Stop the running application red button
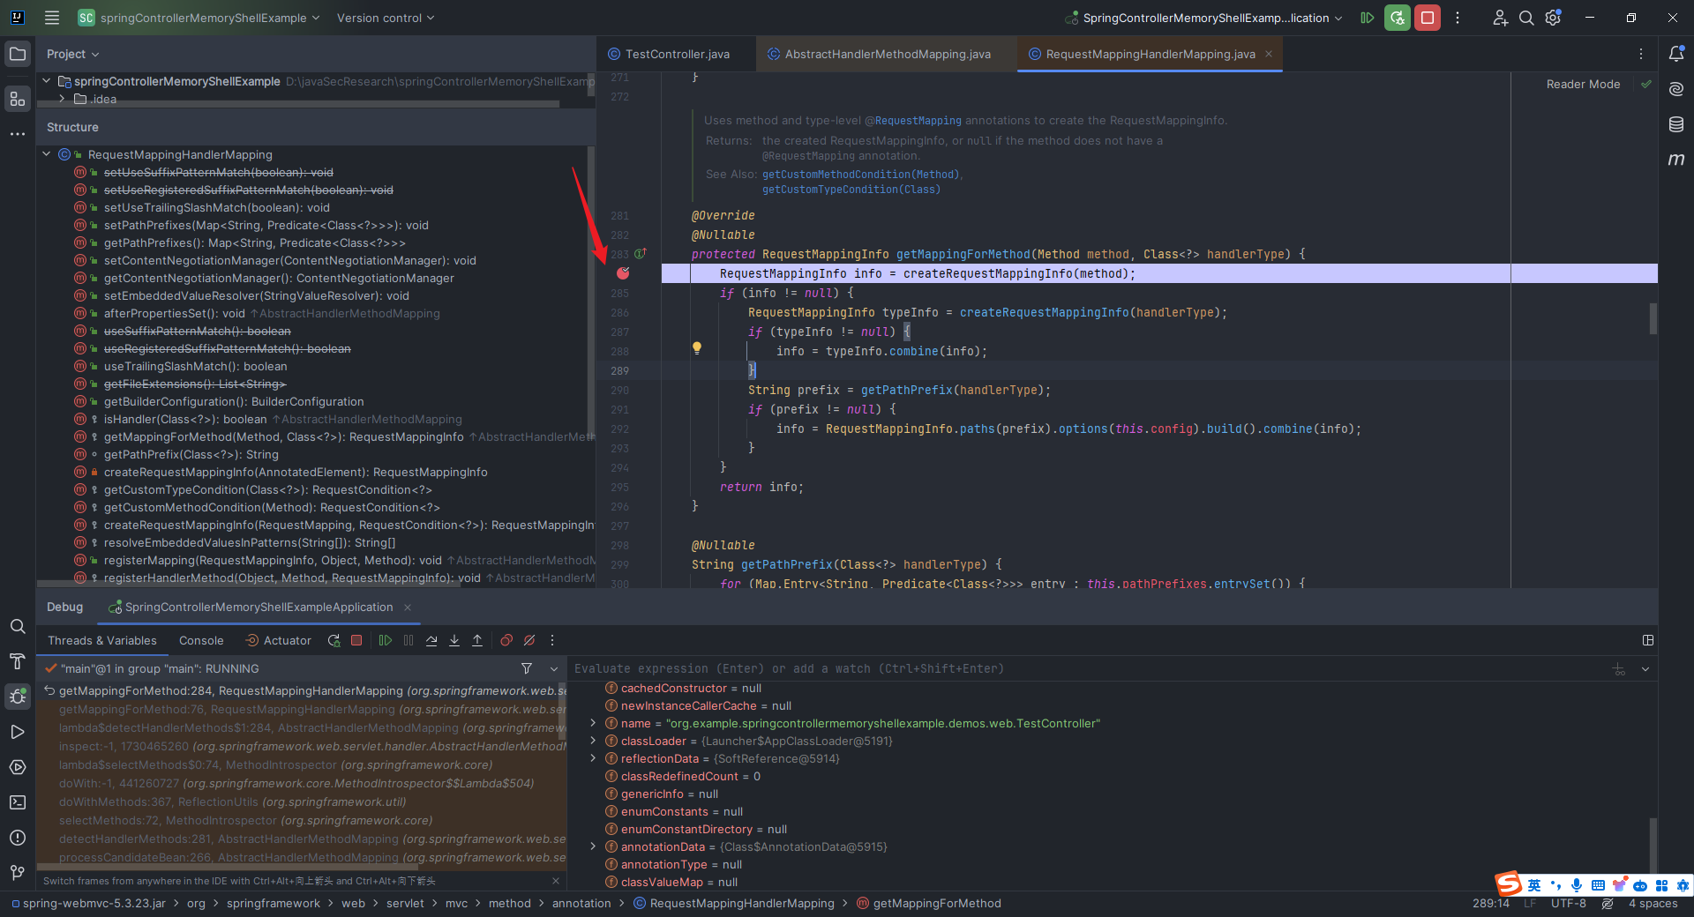This screenshot has width=1694, height=917. (x=1428, y=18)
